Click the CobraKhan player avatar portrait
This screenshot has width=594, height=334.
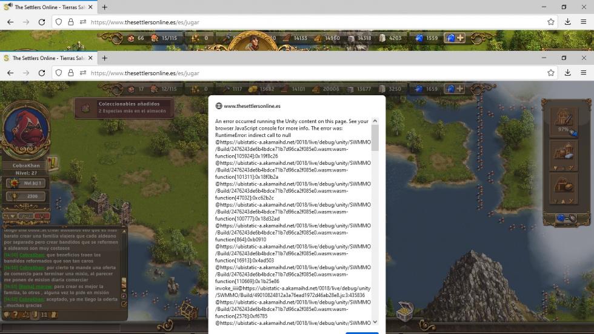pos(26,132)
